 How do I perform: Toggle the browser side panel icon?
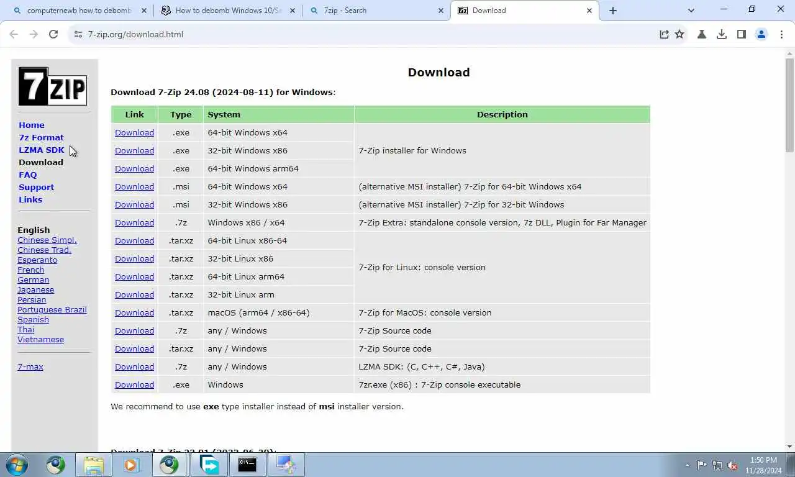click(741, 34)
